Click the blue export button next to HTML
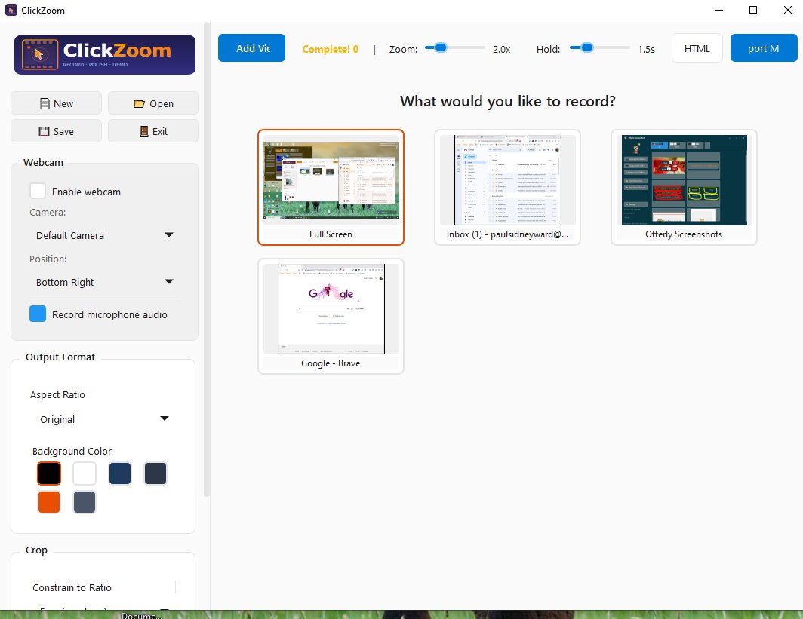 pos(763,47)
